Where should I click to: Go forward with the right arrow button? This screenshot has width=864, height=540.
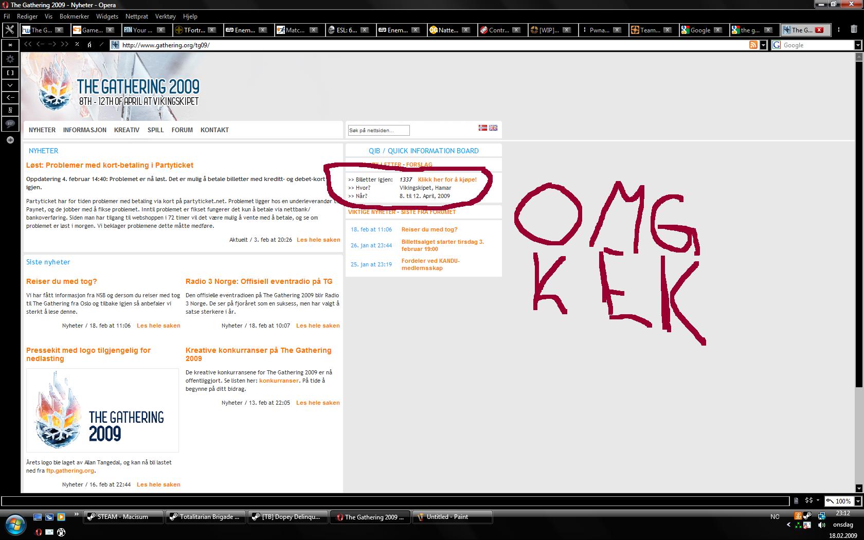coord(52,44)
